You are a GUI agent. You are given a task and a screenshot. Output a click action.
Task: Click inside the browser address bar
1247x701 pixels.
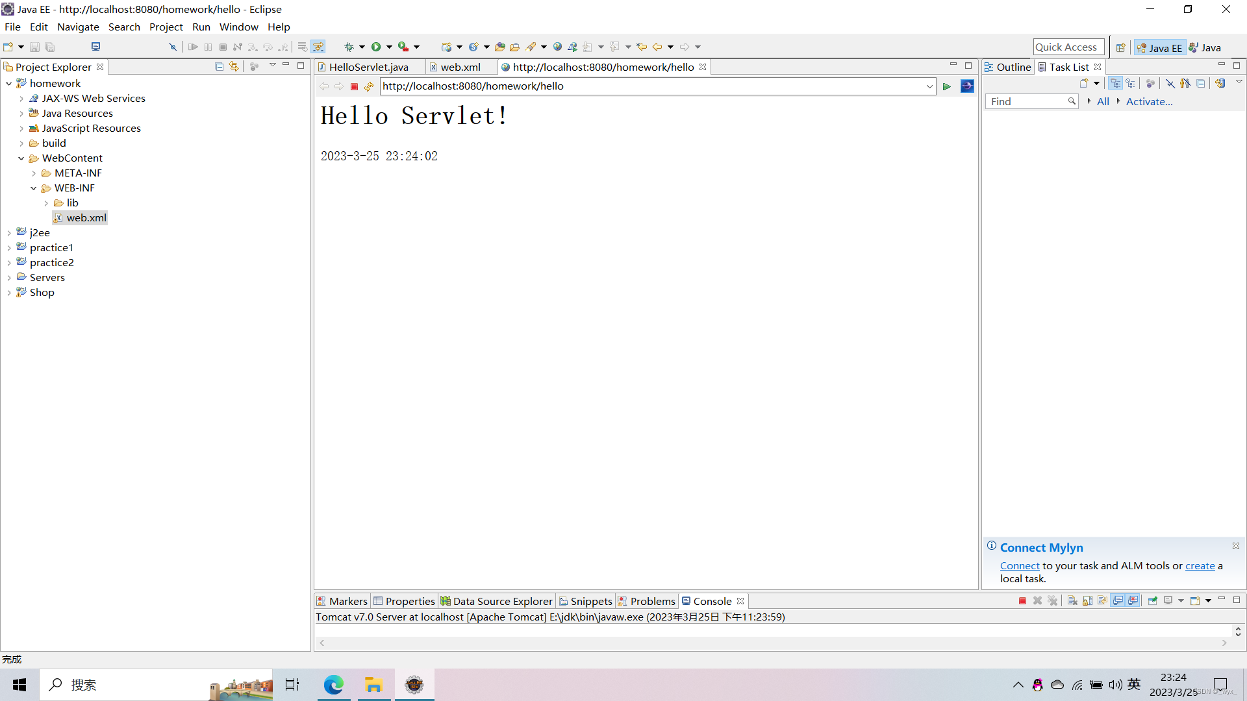(x=649, y=86)
